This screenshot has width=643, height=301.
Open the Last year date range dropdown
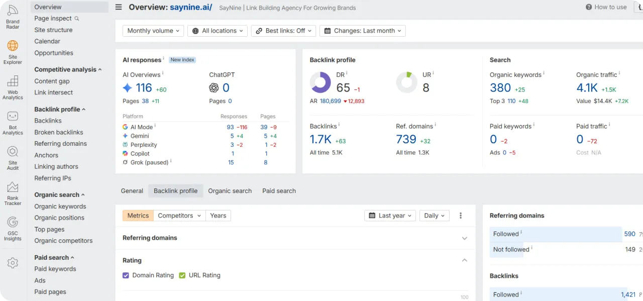390,216
